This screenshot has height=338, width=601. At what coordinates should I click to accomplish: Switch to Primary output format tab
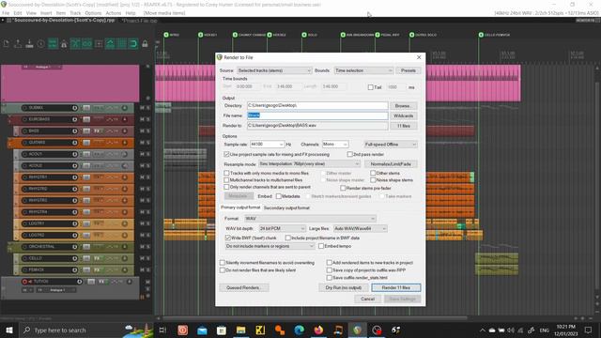[240, 207]
